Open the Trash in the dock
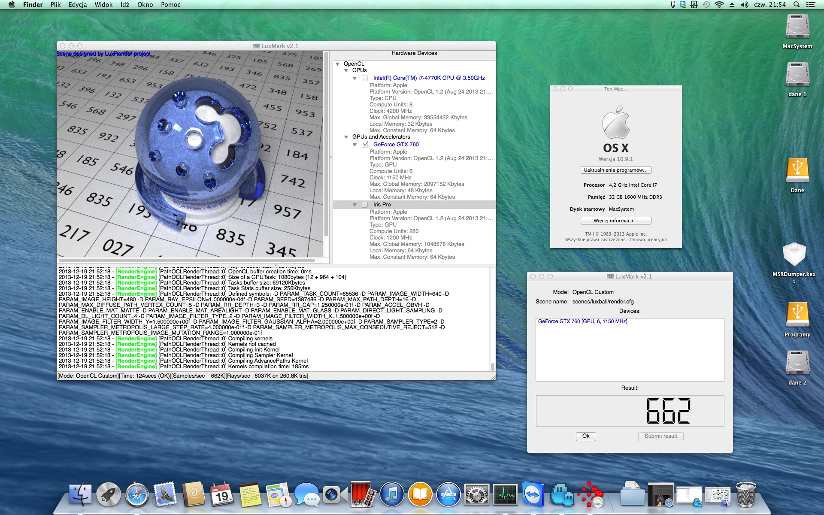Viewport: 824px width, 515px height. (745, 495)
